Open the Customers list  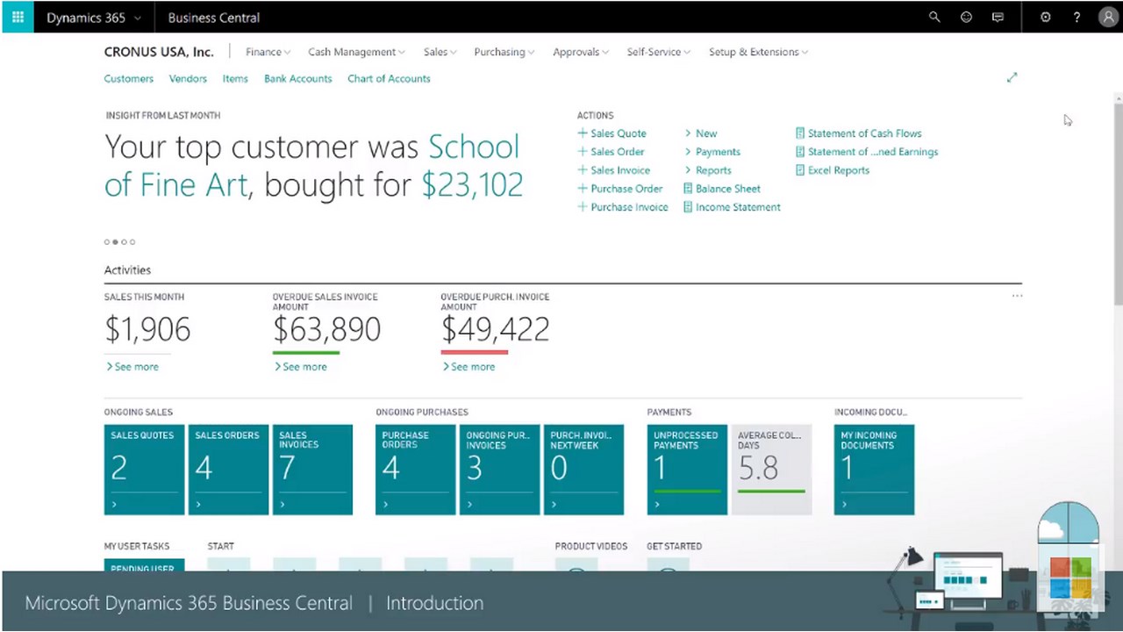tap(129, 78)
